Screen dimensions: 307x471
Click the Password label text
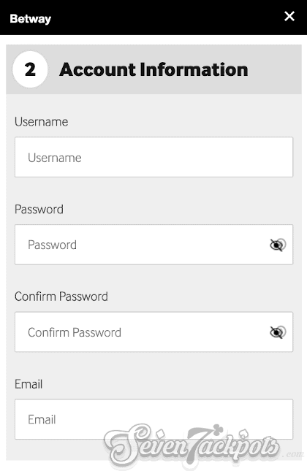(39, 209)
